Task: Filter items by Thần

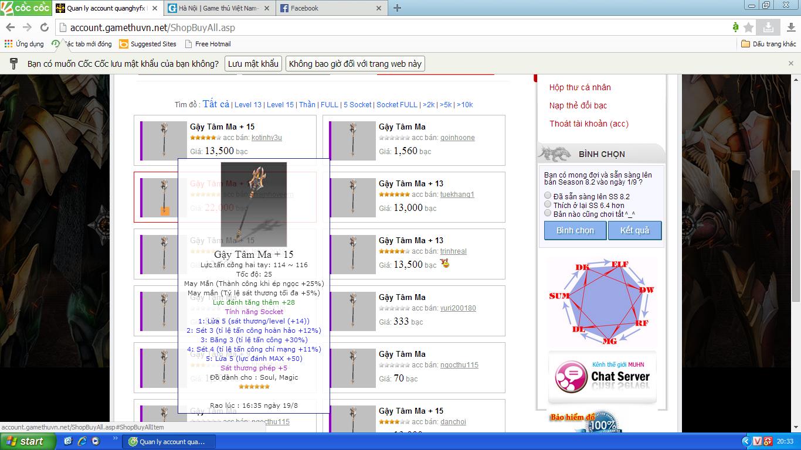Action: [307, 104]
